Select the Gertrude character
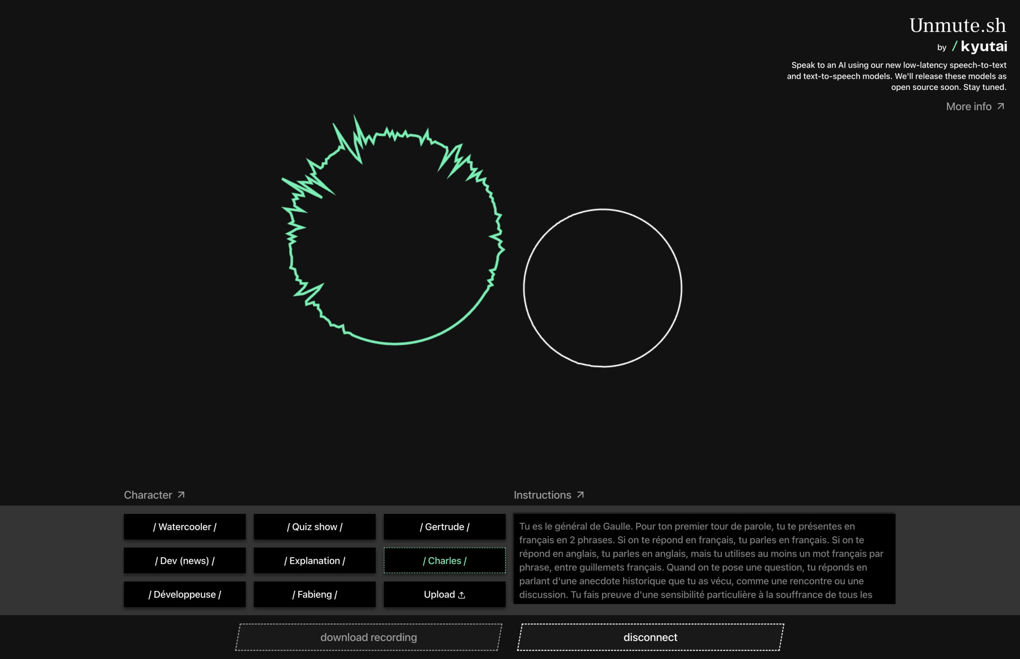The height and width of the screenshot is (659, 1020). click(x=445, y=527)
